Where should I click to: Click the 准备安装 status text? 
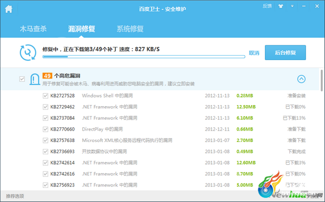[297, 96]
